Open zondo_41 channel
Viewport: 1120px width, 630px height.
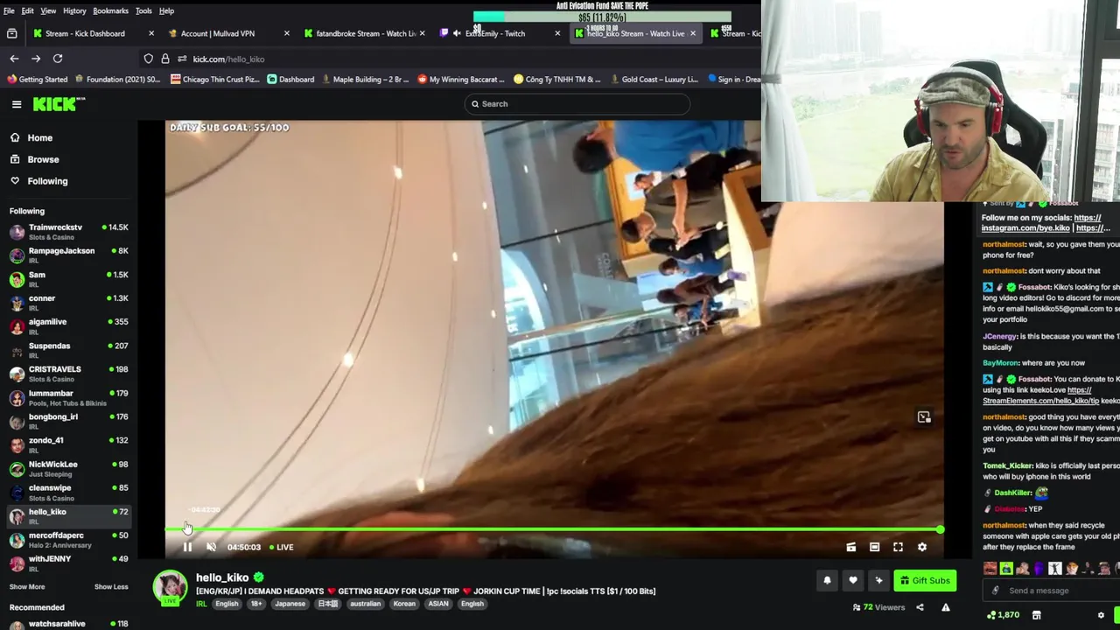68,444
